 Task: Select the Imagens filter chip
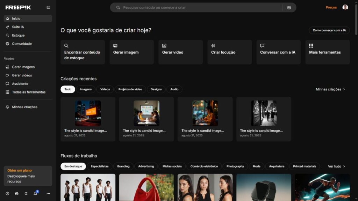pyautogui.click(x=86, y=89)
